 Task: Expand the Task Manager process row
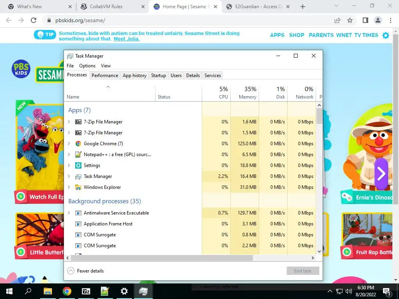69,176
